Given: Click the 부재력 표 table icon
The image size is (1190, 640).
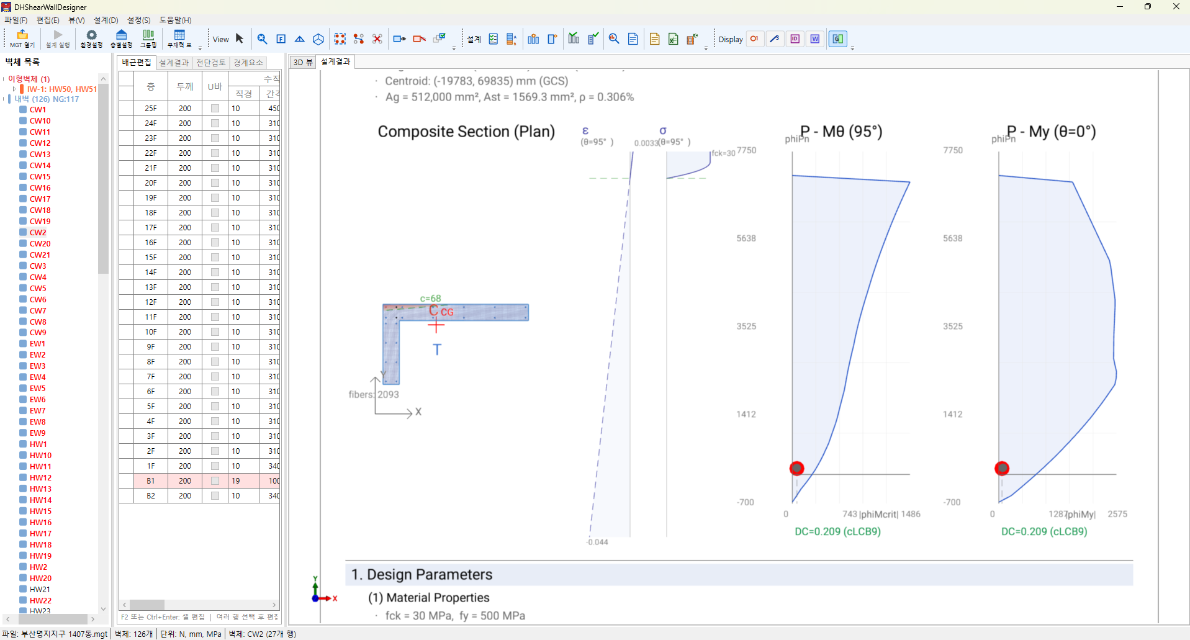Looking at the screenshot, I should 179,38.
